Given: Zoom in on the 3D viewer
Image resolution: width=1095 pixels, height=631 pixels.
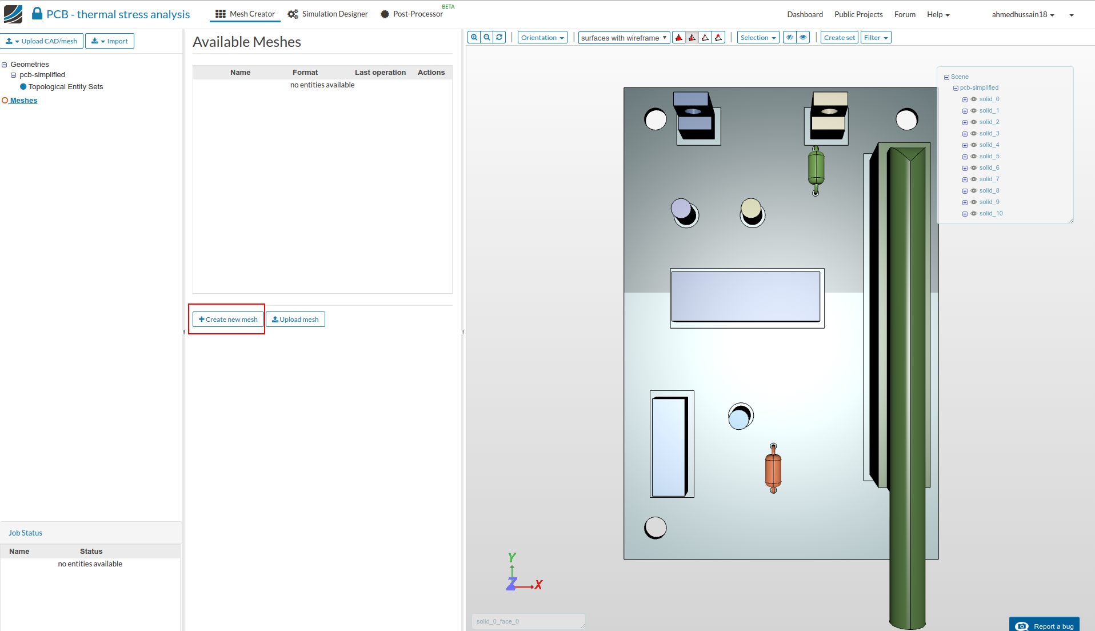Looking at the screenshot, I should [x=474, y=38].
